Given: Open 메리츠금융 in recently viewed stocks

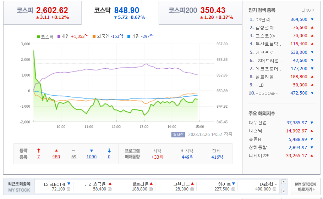Looking at the screenshot, I should coord(96,184).
